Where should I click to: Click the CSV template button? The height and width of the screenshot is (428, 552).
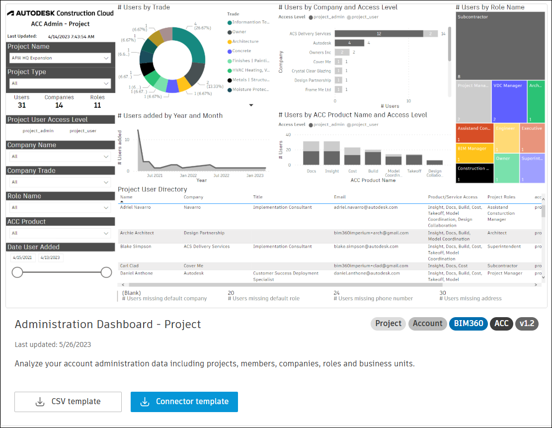point(68,402)
